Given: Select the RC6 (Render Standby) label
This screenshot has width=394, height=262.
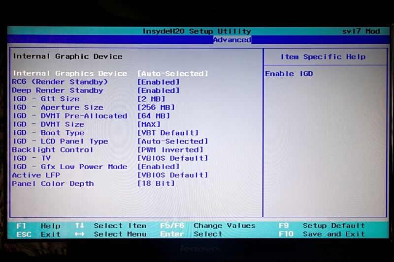Looking at the screenshot, I should point(60,82).
